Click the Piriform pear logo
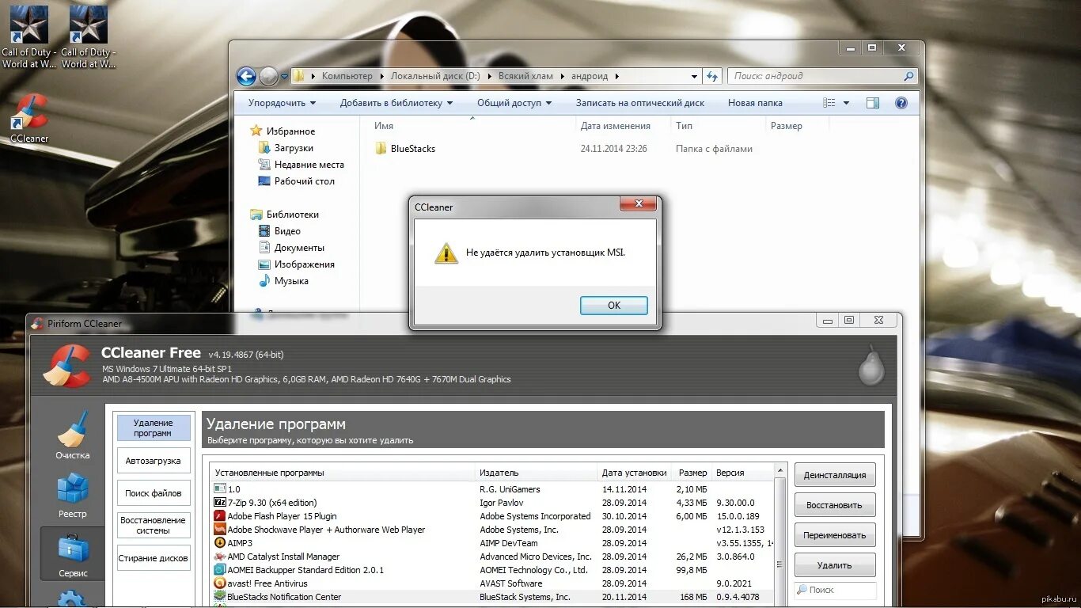The height and width of the screenshot is (608, 1081). (x=871, y=364)
